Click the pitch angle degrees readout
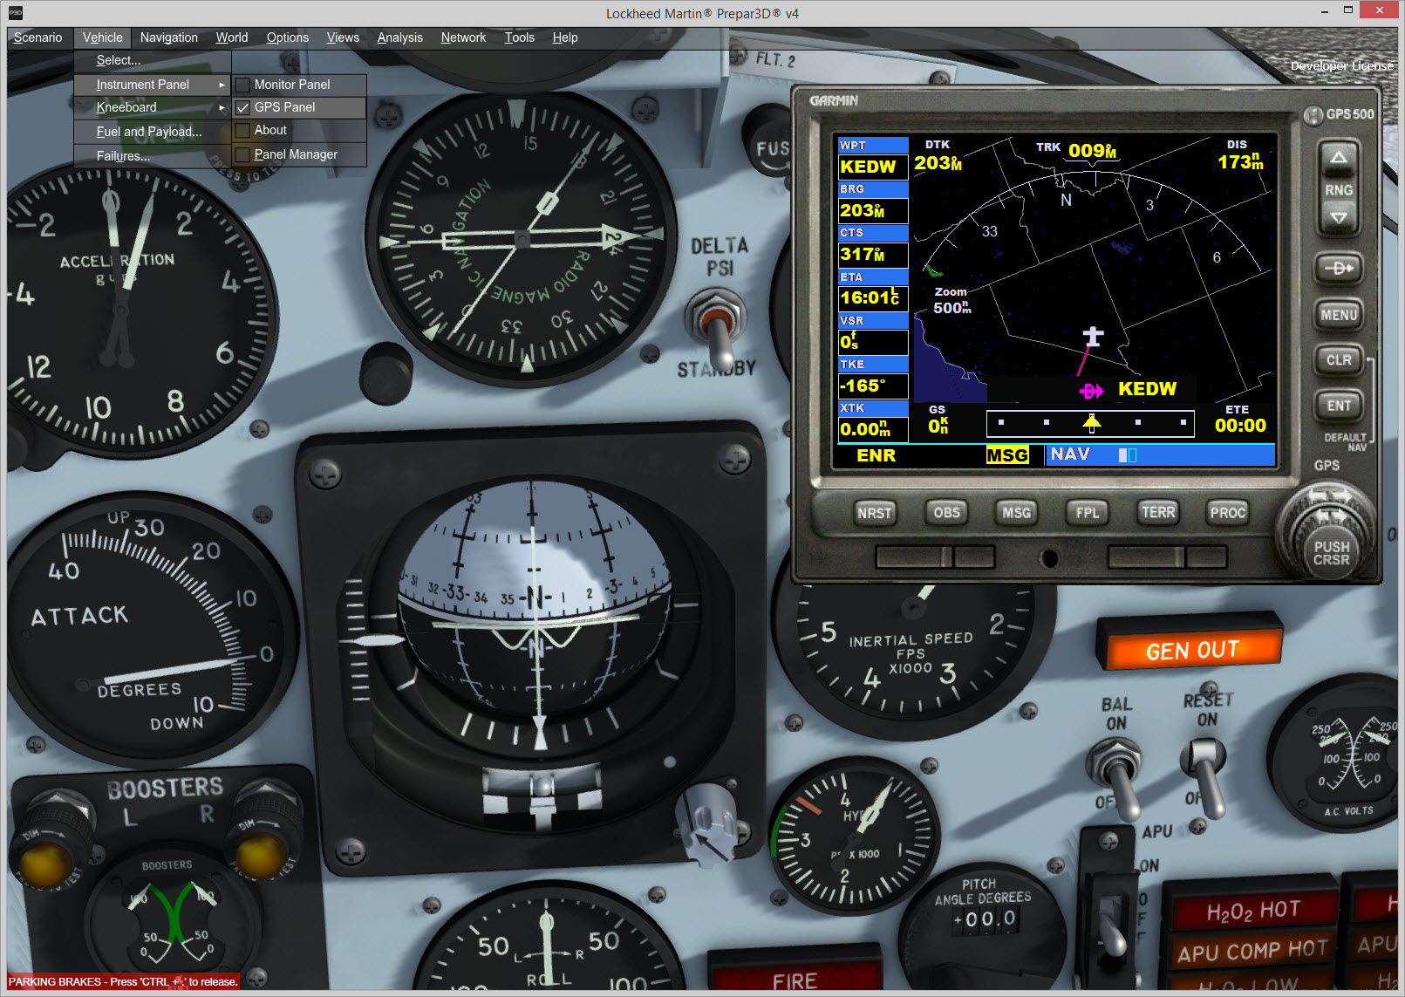This screenshot has width=1405, height=997. [x=986, y=918]
